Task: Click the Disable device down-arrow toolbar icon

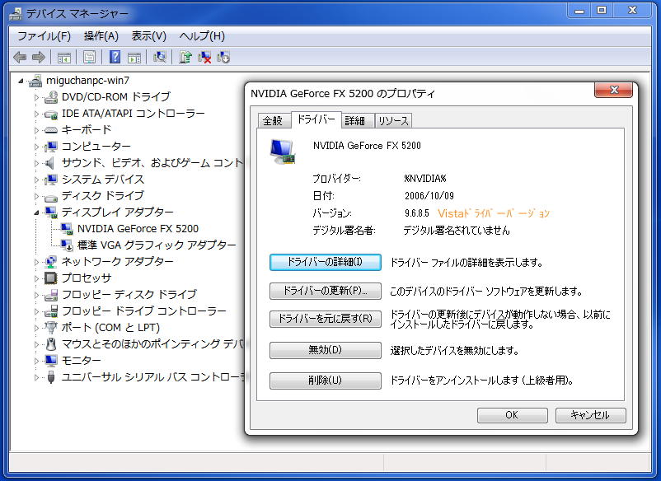Action: pos(223,57)
